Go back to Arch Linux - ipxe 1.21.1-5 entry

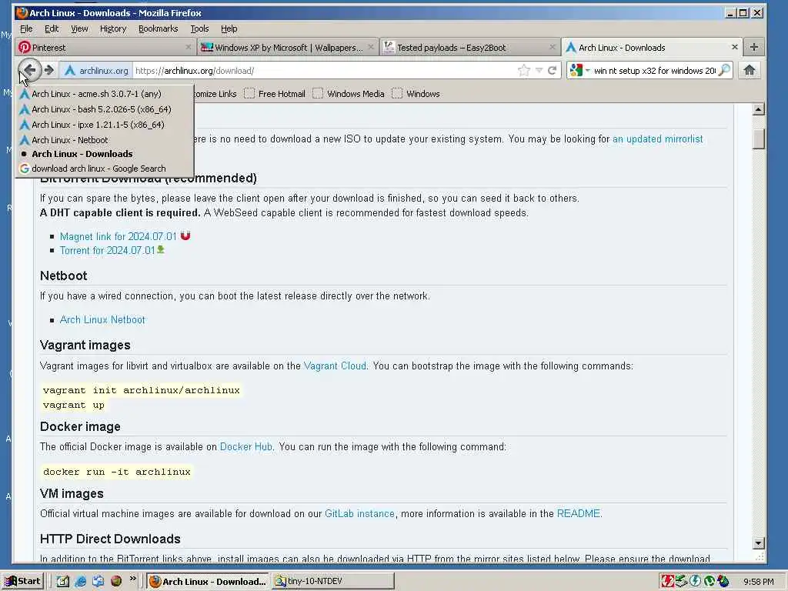pyautogui.click(x=104, y=125)
